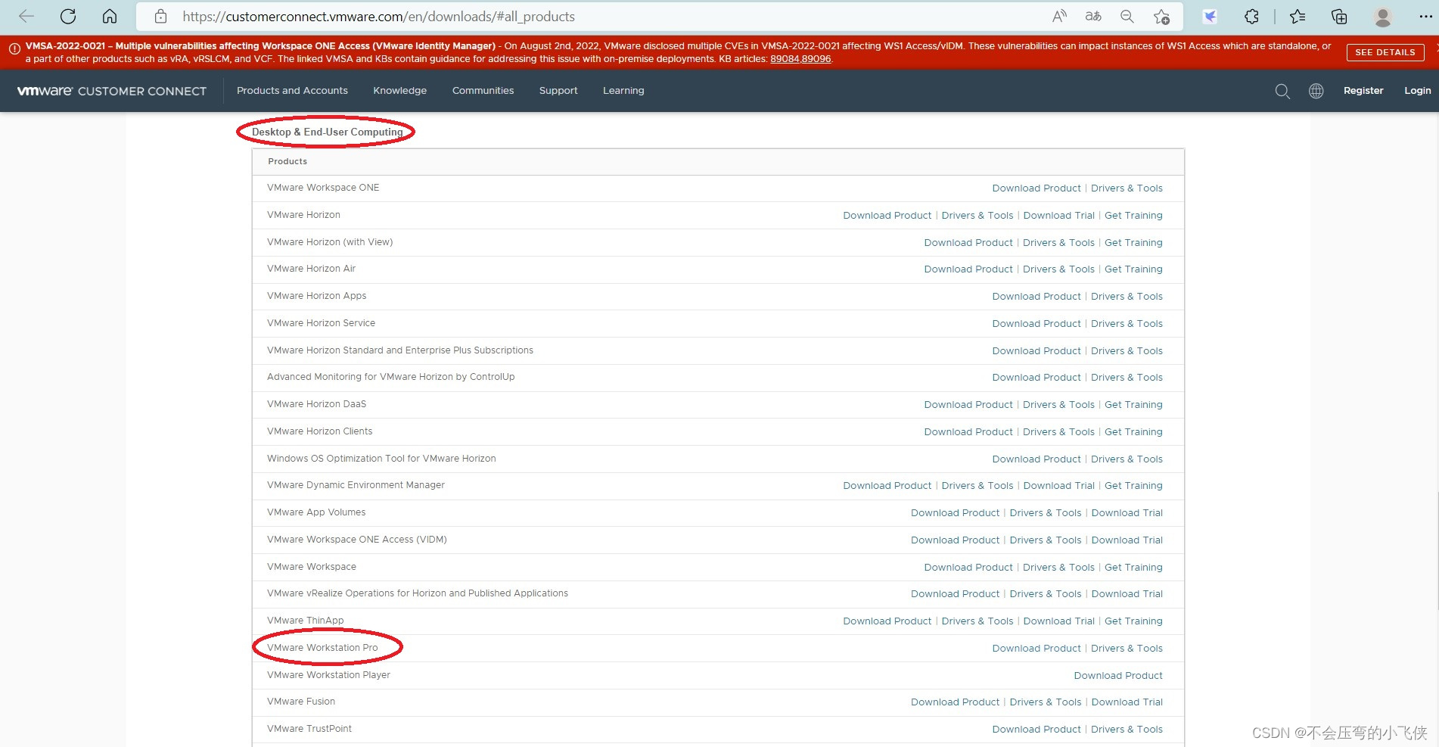Image resolution: width=1439 pixels, height=747 pixels.
Task: Reload the page with refresh icon
Action: 68,16
